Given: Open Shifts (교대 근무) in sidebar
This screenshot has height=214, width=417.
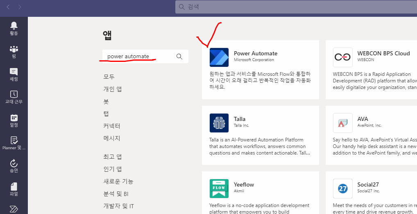Looking at the screenshot, I should (x=14, y=97).
